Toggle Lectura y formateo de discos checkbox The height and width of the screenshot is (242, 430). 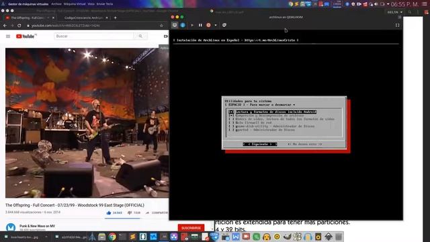[231, 112]
